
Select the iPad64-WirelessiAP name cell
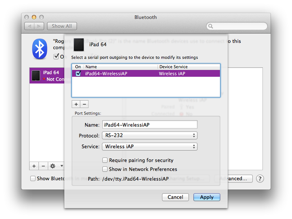pos(106,74)
